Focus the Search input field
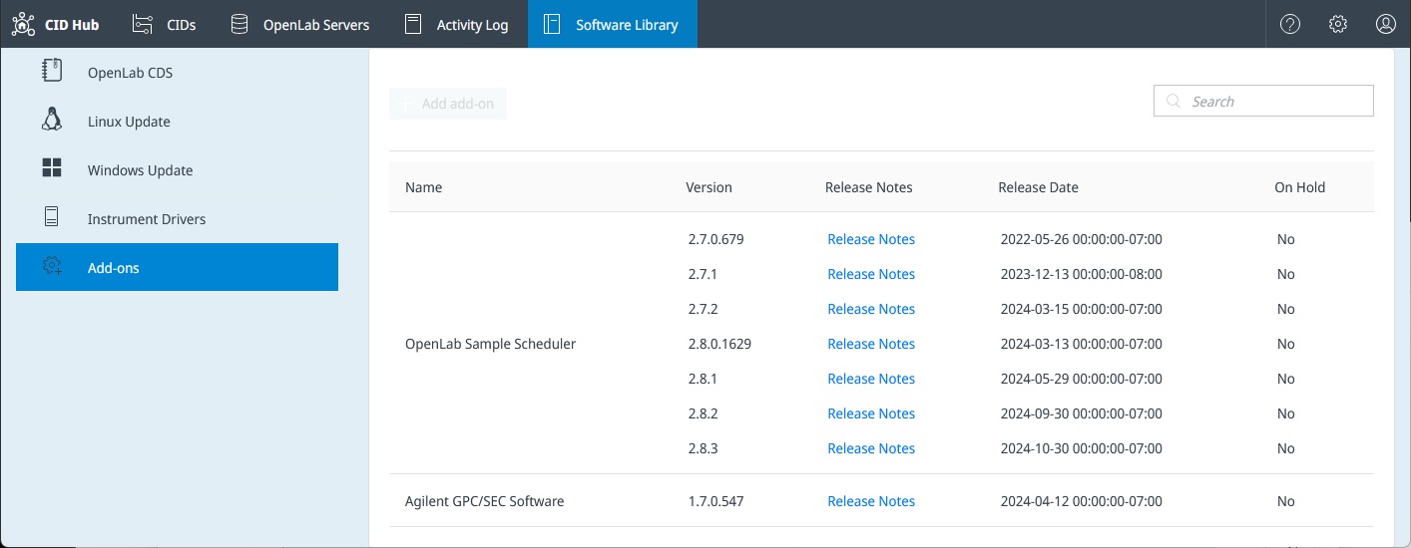Screen dimensions: 1411x548 coord(1263,101)
